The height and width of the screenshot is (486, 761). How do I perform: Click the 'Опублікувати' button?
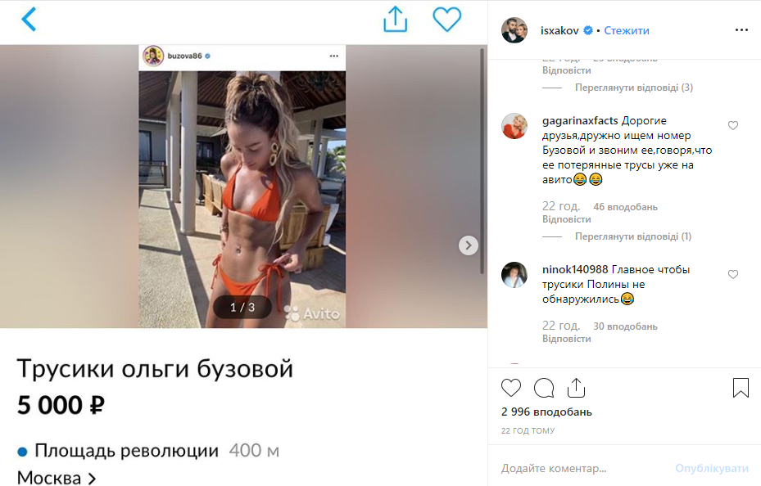[712, 468]
